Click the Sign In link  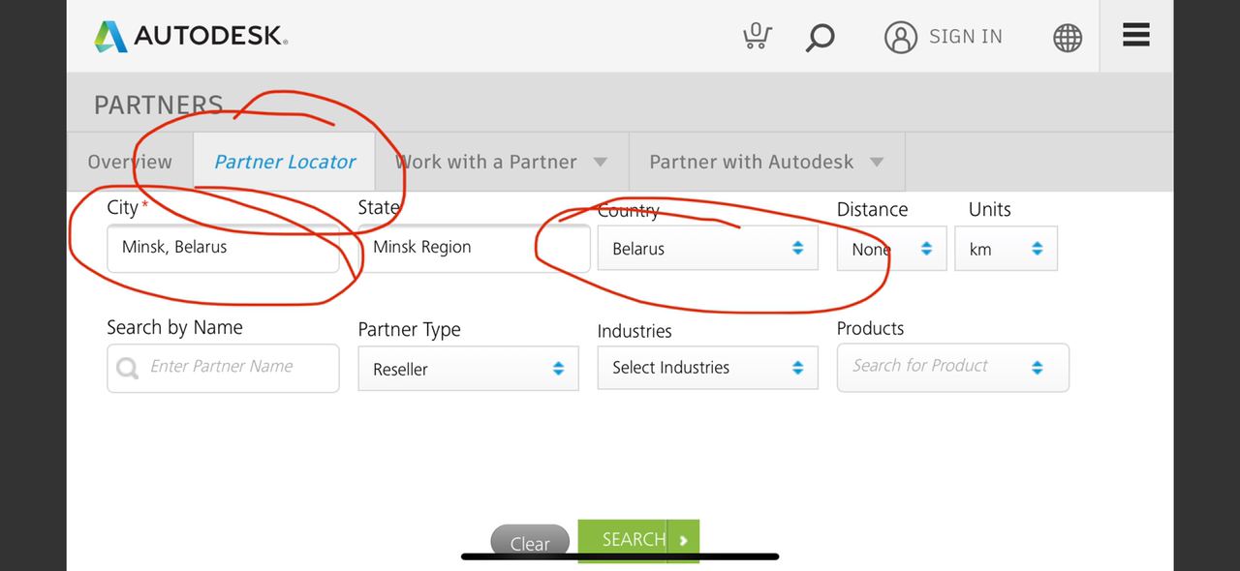coord(965,37)
